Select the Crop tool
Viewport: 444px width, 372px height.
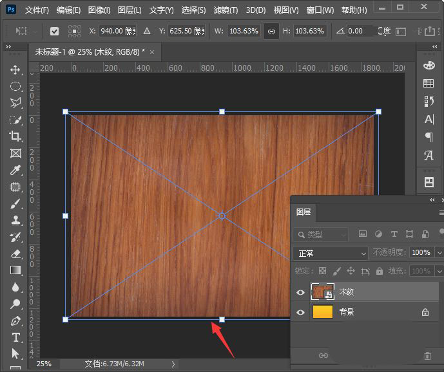pyautogui.click(x=15, y=136)
